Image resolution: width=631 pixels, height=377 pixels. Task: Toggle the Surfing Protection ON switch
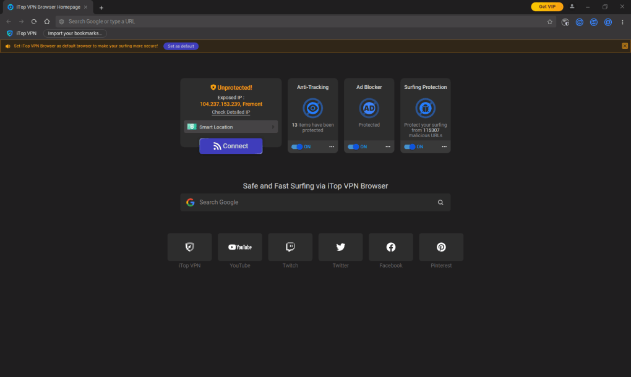click(410, 146)
